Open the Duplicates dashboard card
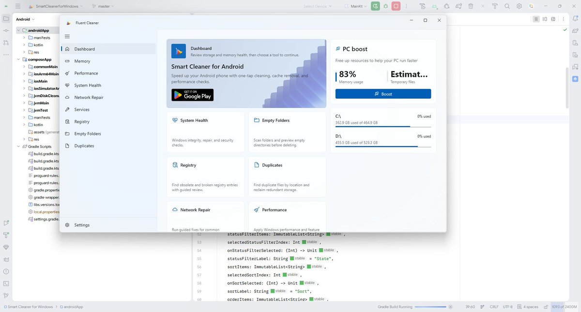The width and height of the screenshot is (581, 312). click(x=287, y=177)
